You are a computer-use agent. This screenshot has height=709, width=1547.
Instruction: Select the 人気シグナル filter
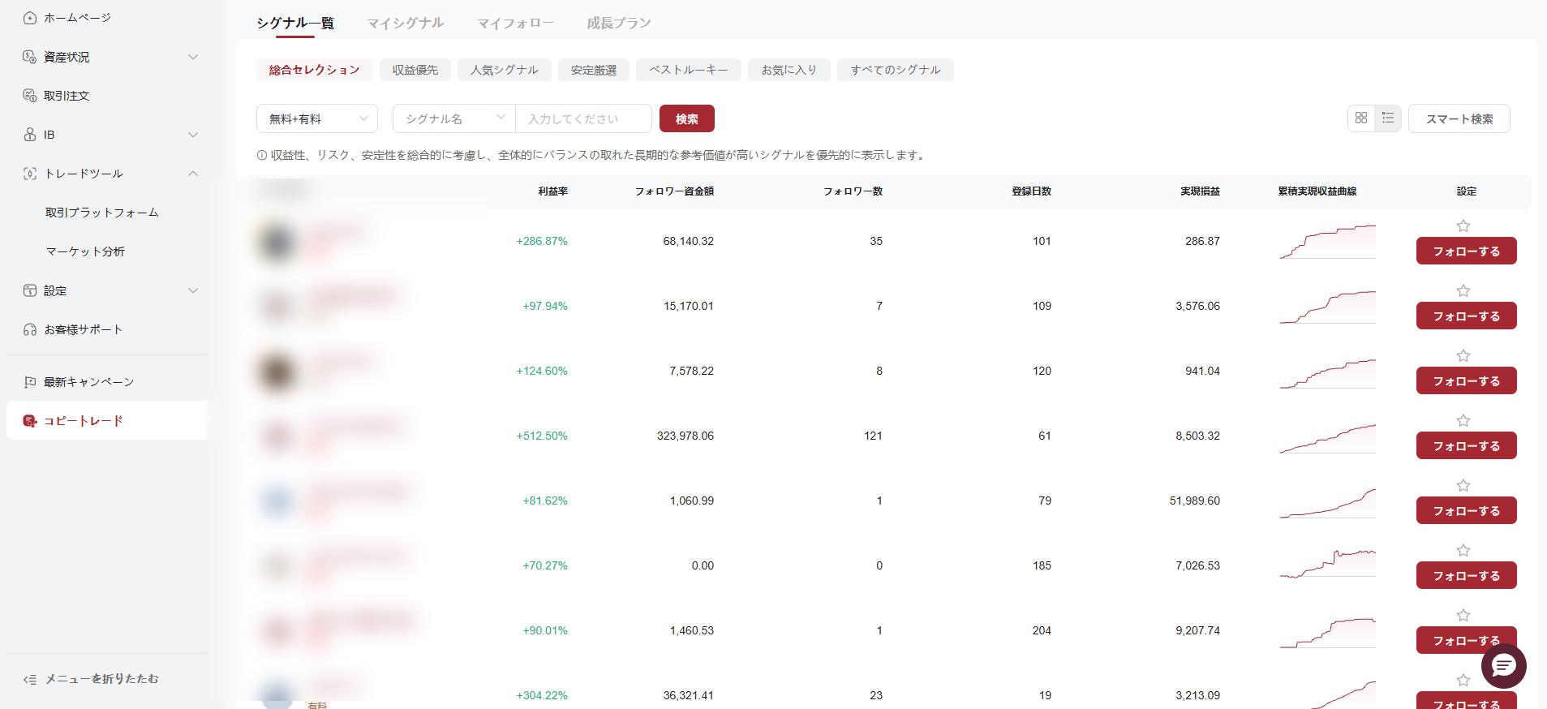coord(505,70)
